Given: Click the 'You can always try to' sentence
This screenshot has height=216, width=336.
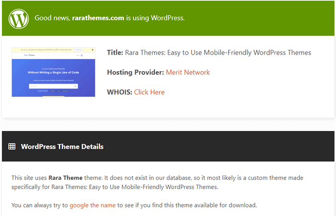Looking at the screenshot, I should [134, 205].
